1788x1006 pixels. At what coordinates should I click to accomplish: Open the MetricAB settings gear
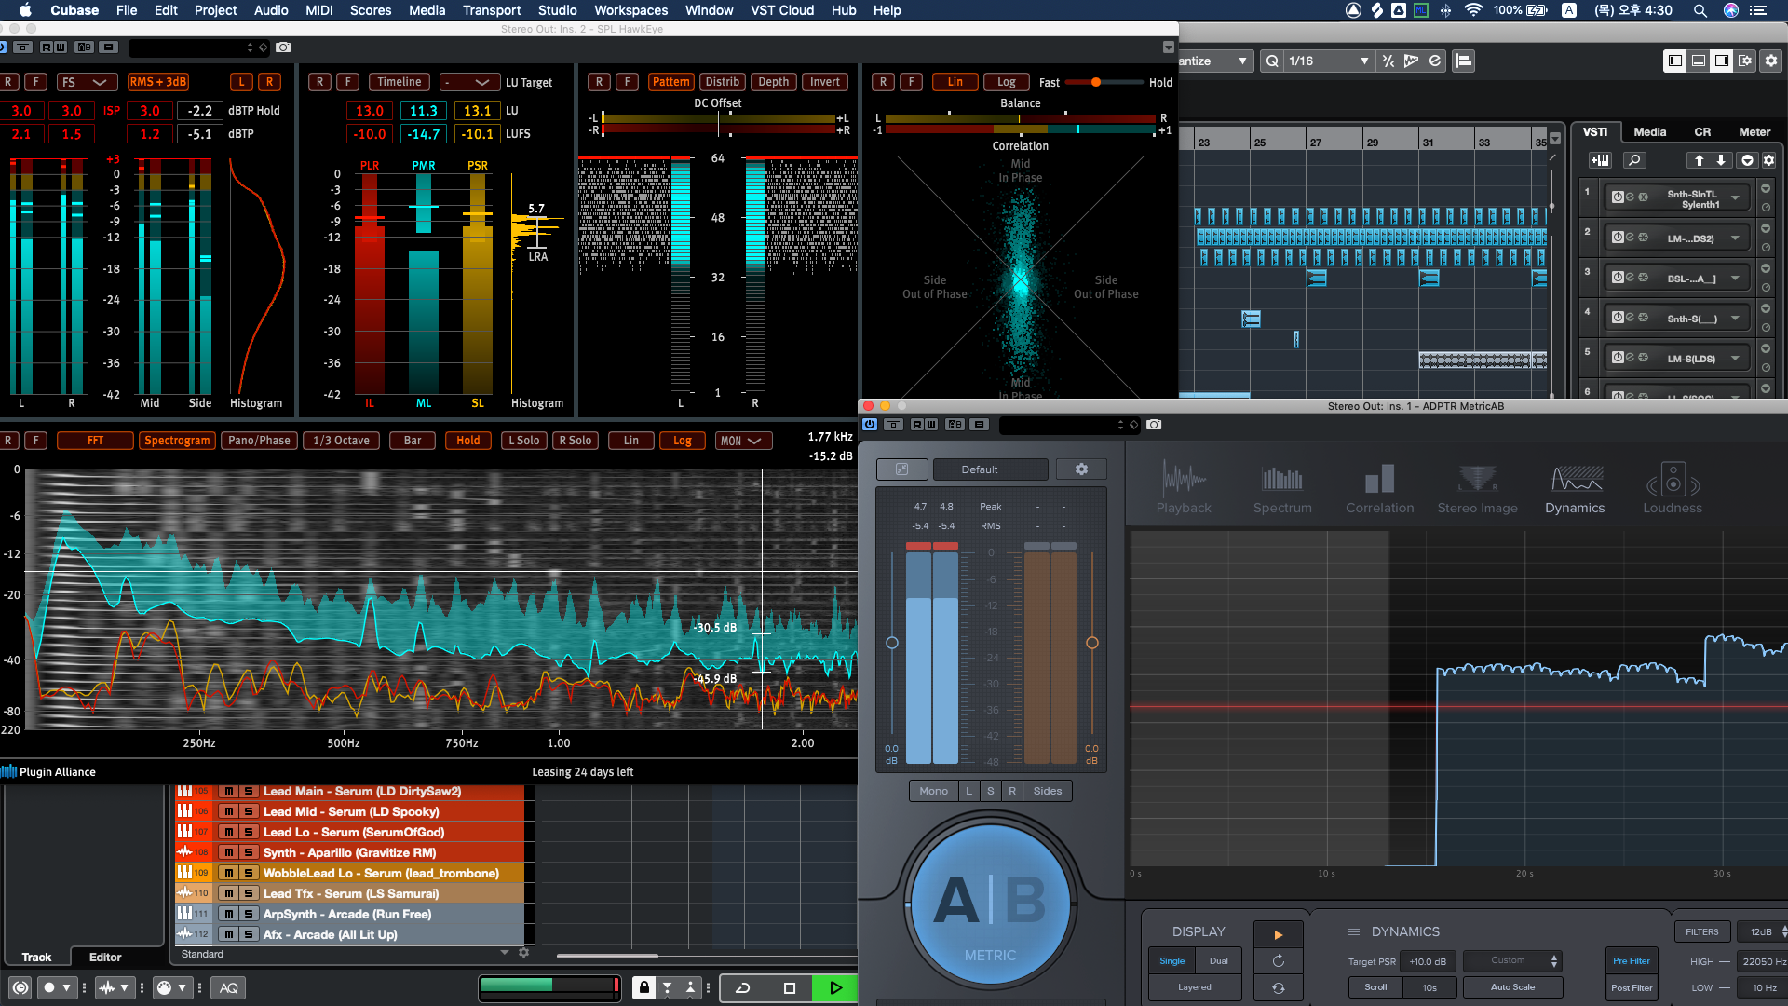coord(1081,469)
